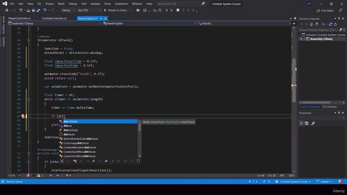
Task: Click the Categorized icon in Properties panel
Action: click(301, 123)
